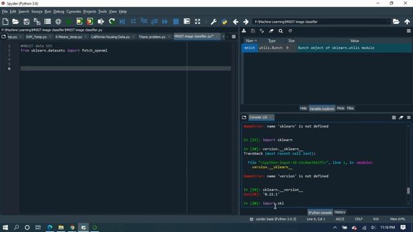Open the console pane options hamburger menu
The width and height of the screenshot is (413, 232).
(408, 117)
